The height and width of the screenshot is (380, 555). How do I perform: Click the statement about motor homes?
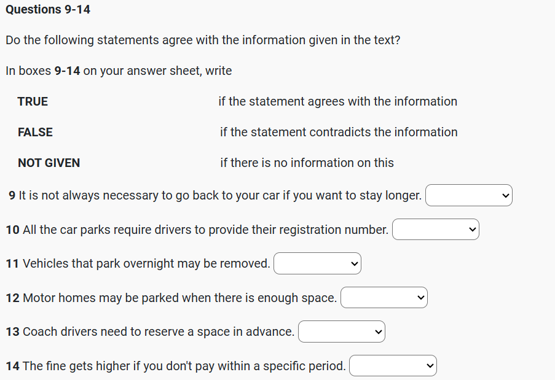179,298
